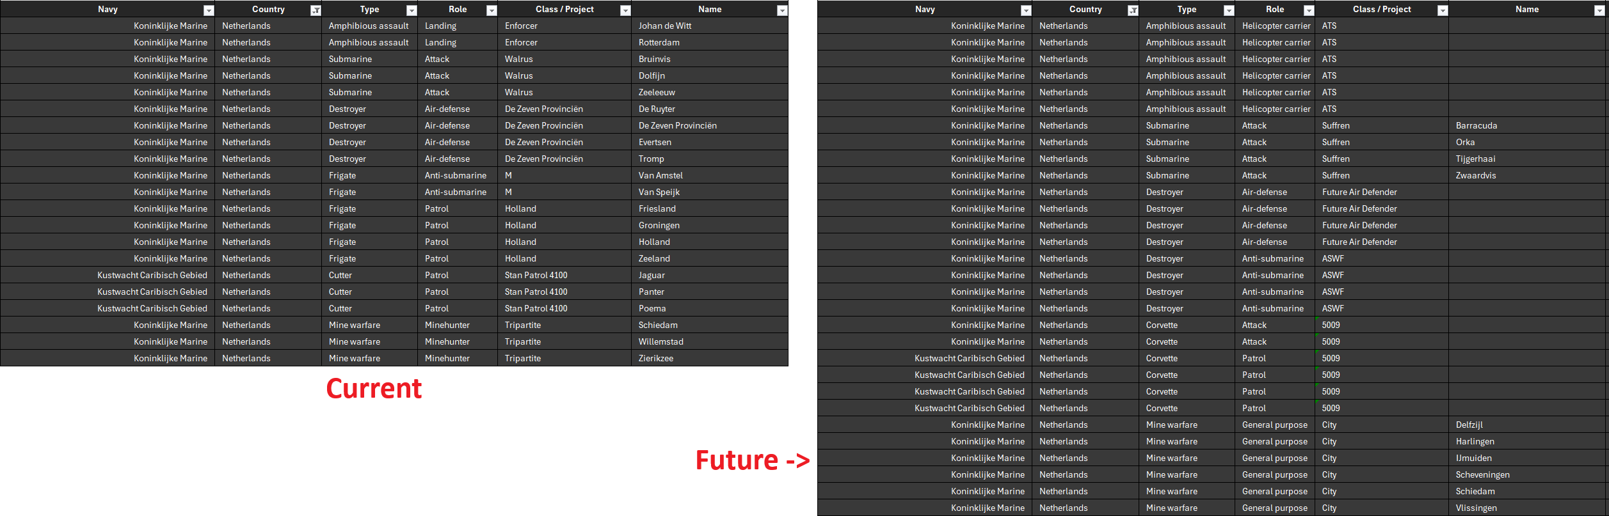Click the 'Dolfijn' name cell
The image size is (1609, 516).
[x=710, y=75]
